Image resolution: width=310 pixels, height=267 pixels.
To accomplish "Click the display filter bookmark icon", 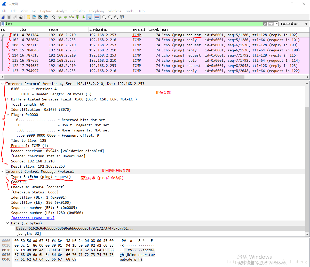I will (x=3, y=24).
